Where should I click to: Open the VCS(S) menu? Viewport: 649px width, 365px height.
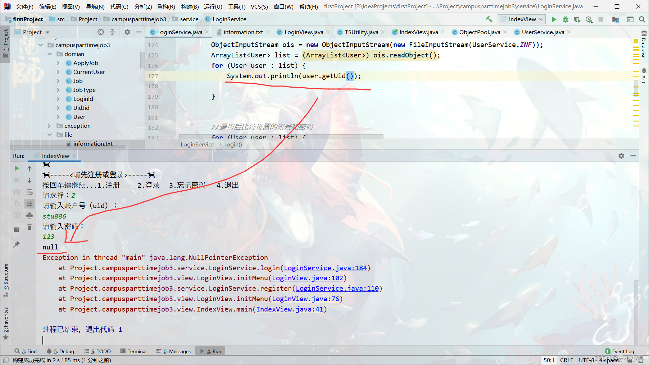(x=259, y=6)
